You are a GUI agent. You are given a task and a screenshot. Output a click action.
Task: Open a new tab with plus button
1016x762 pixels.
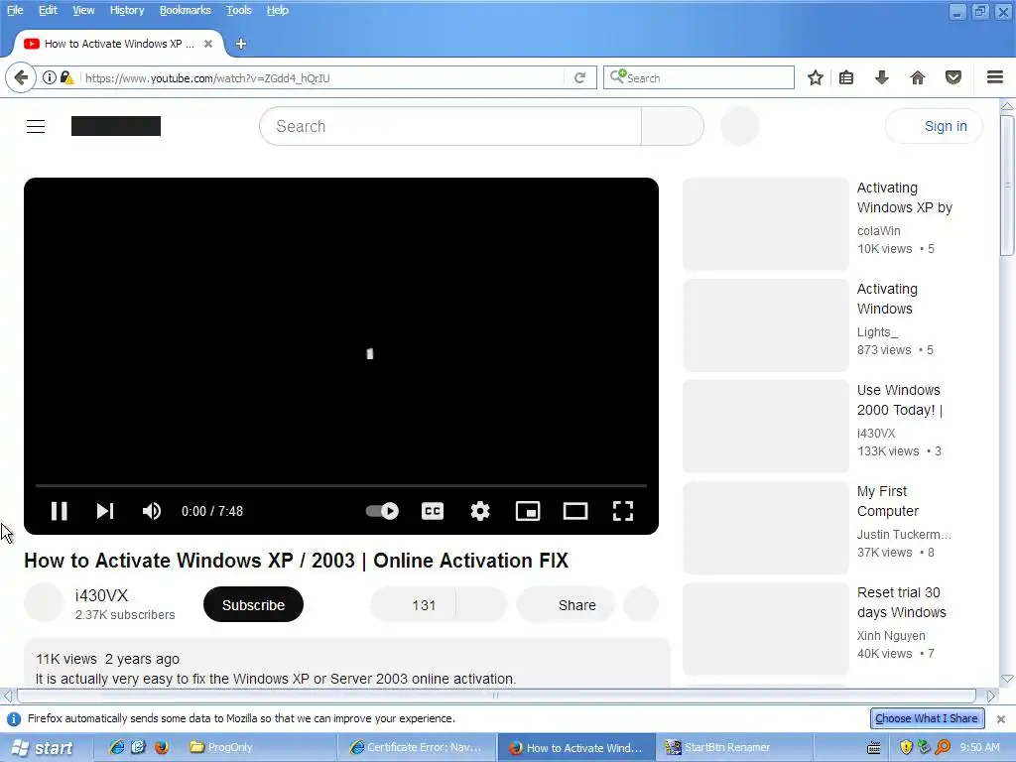(x=240, y=44)
